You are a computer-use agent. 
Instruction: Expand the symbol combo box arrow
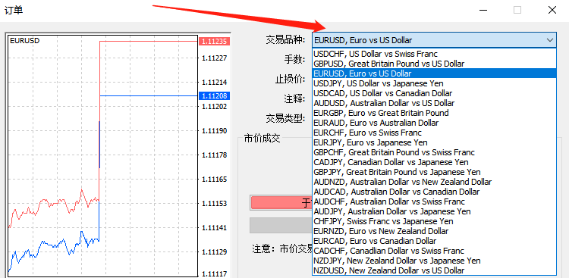(549, 40)
